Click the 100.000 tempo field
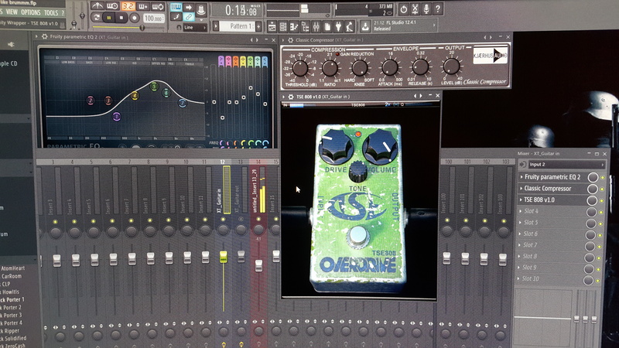This screenshot has width=619, height=348. pos(153,18)
